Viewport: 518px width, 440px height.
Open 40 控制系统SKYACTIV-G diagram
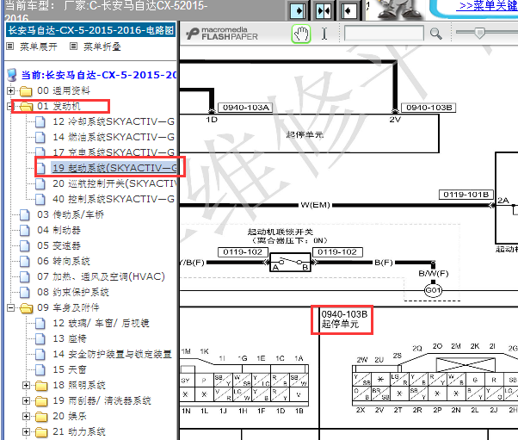click(114, 199)
